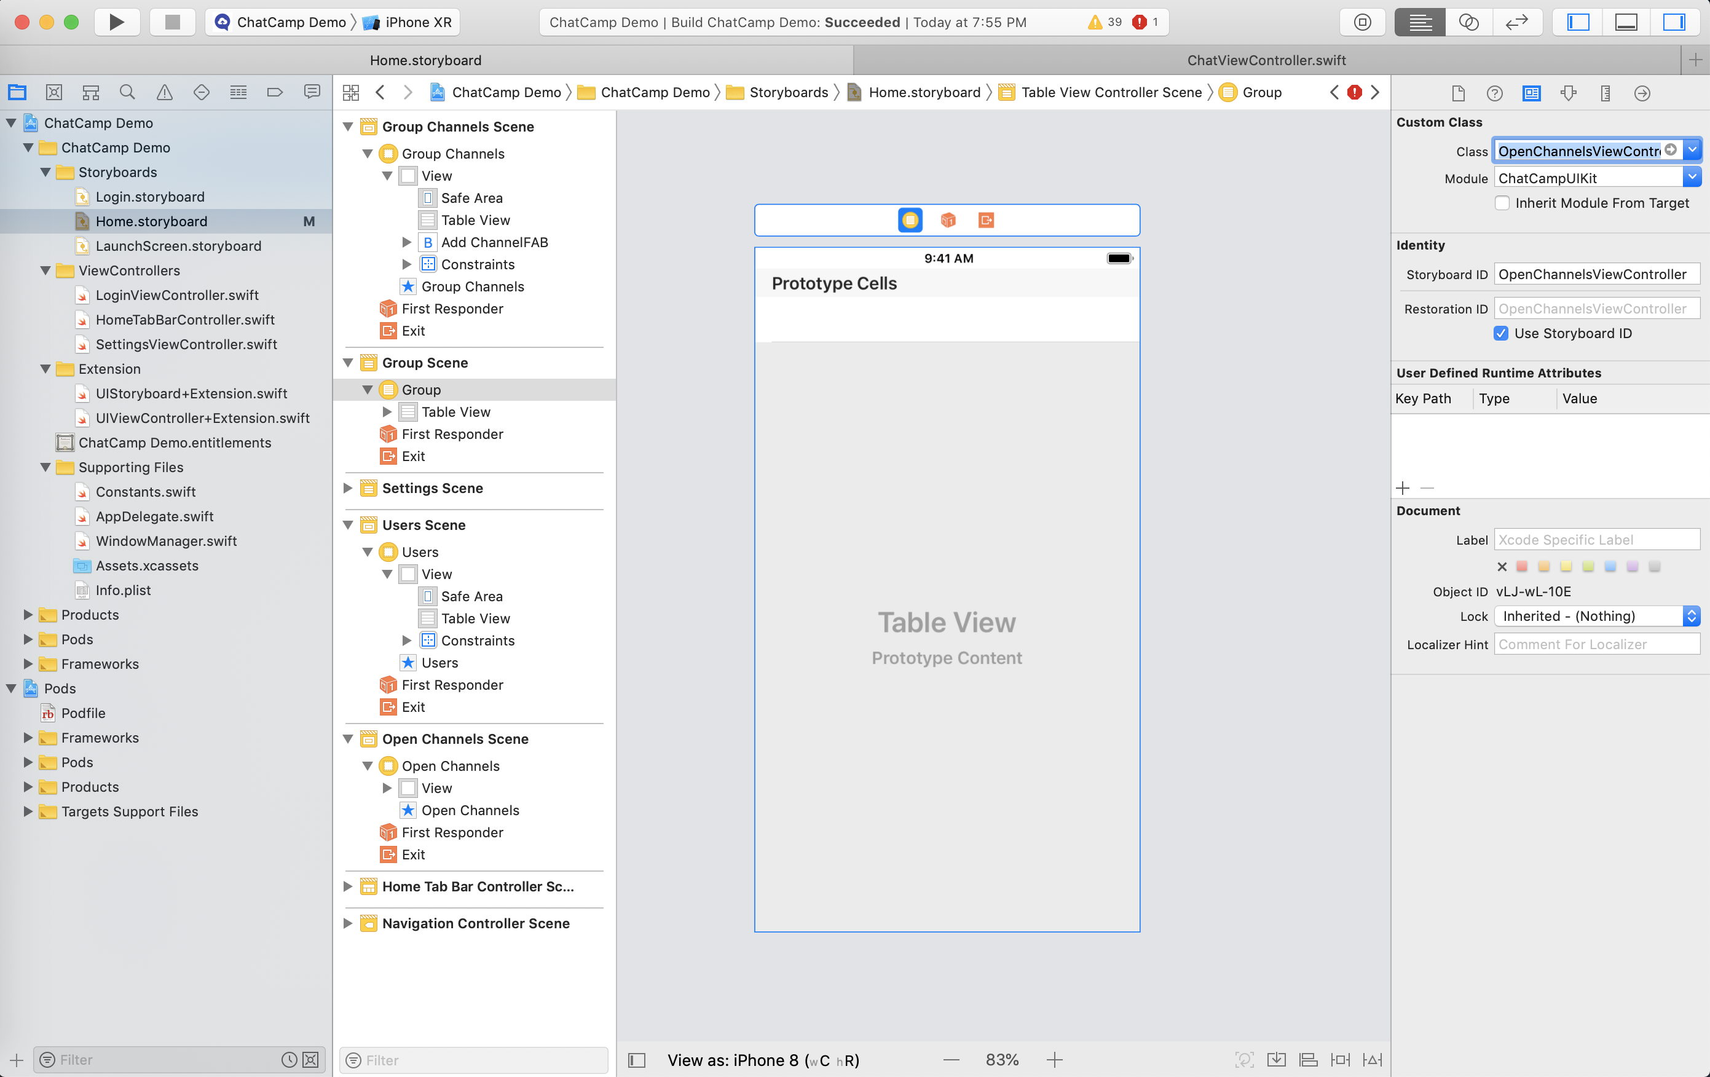Click Storyboards in the jump bar
This screenshot has width=1710, height=1077.
pos(778,92)
